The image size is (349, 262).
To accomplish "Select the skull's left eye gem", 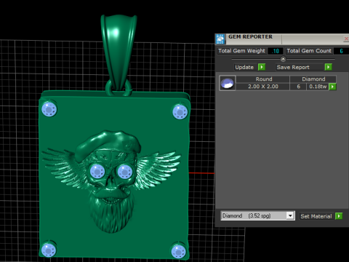I will coord(97,172).
